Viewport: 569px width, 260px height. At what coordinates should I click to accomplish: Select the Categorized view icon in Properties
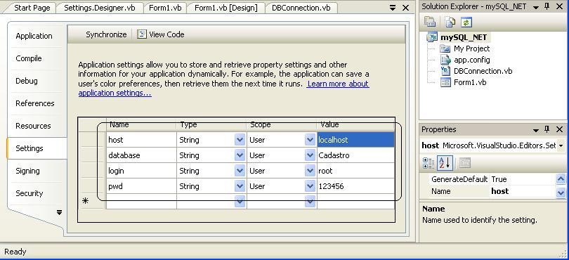pyautogui.click(x=429, y=163)
